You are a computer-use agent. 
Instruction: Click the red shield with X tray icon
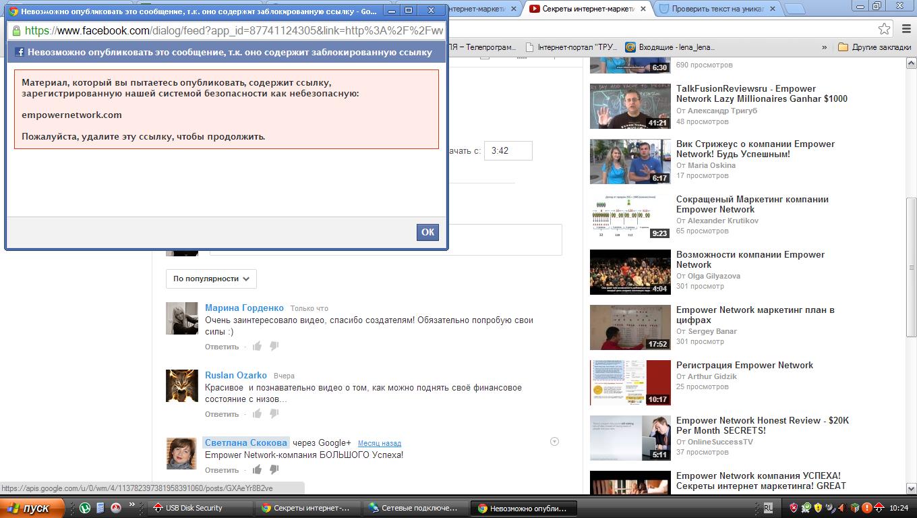tap(794, 508)
